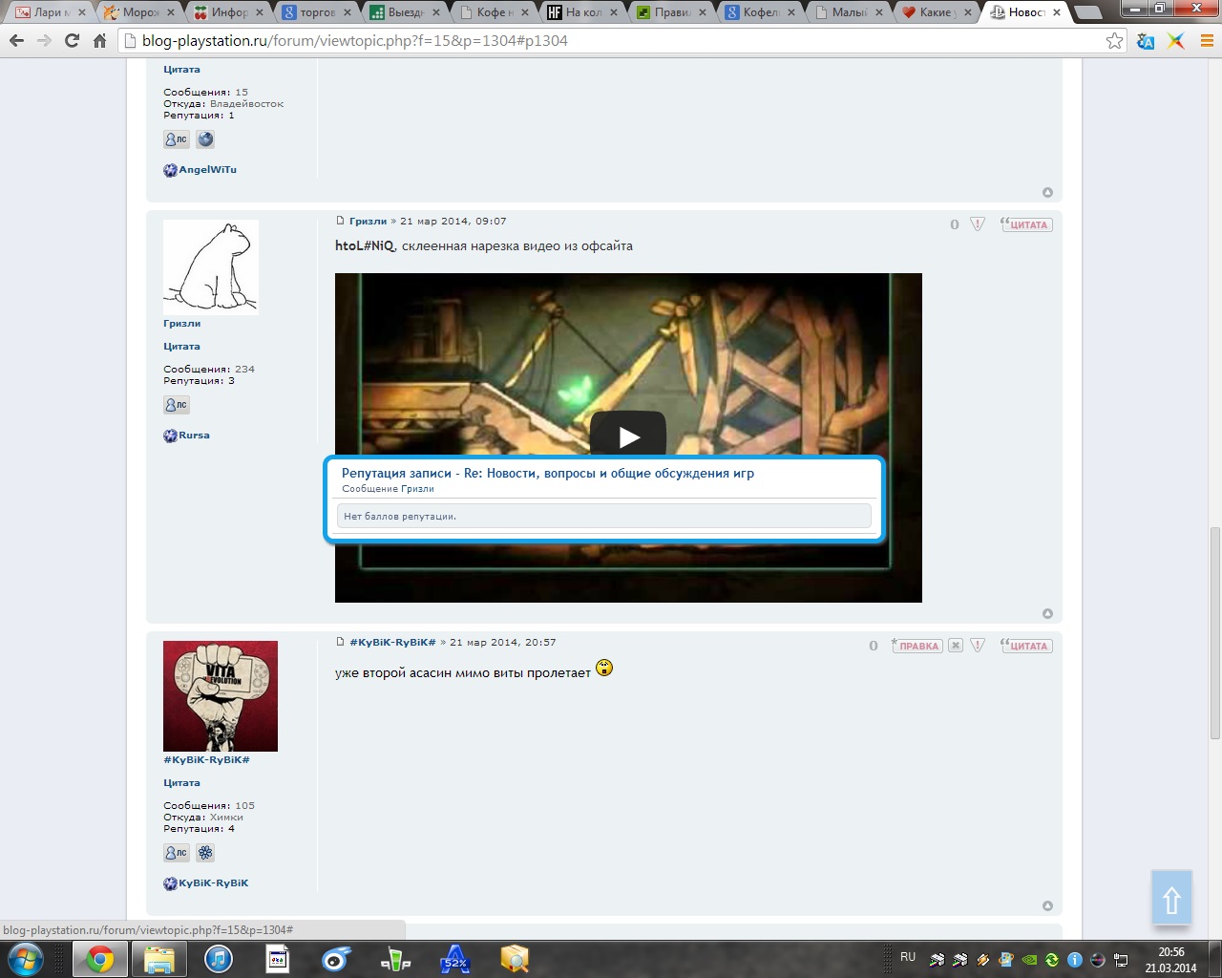The image size is (1222, 978).
Task: Switch to the "Инфор" browser tab
Action: [229, 12]
